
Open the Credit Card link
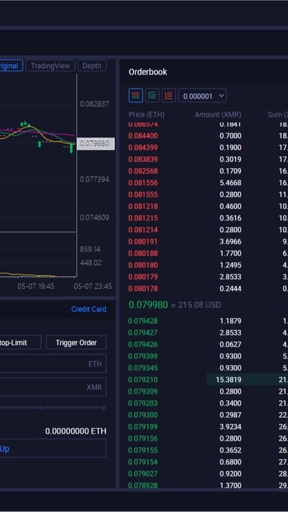point(89,309)
